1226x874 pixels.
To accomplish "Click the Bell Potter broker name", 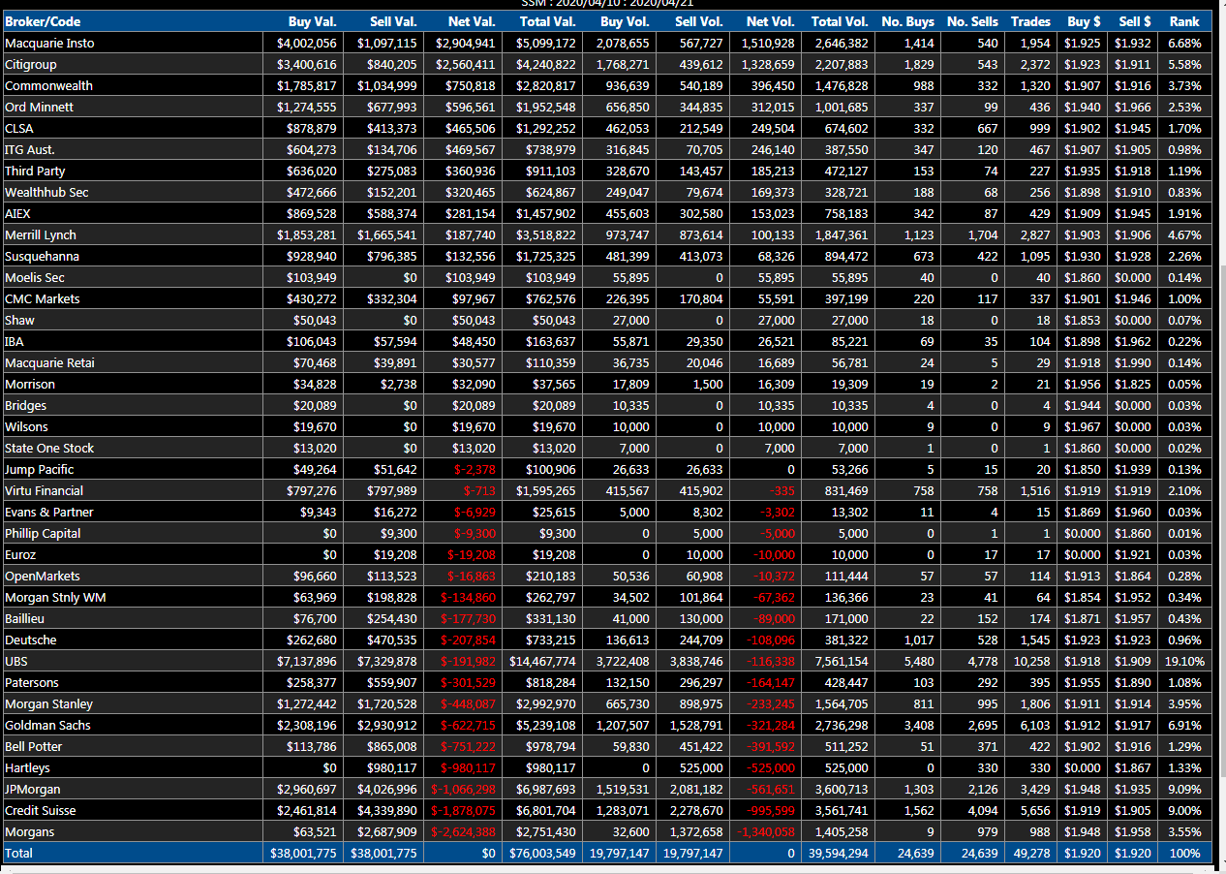I will pos(36,746).
